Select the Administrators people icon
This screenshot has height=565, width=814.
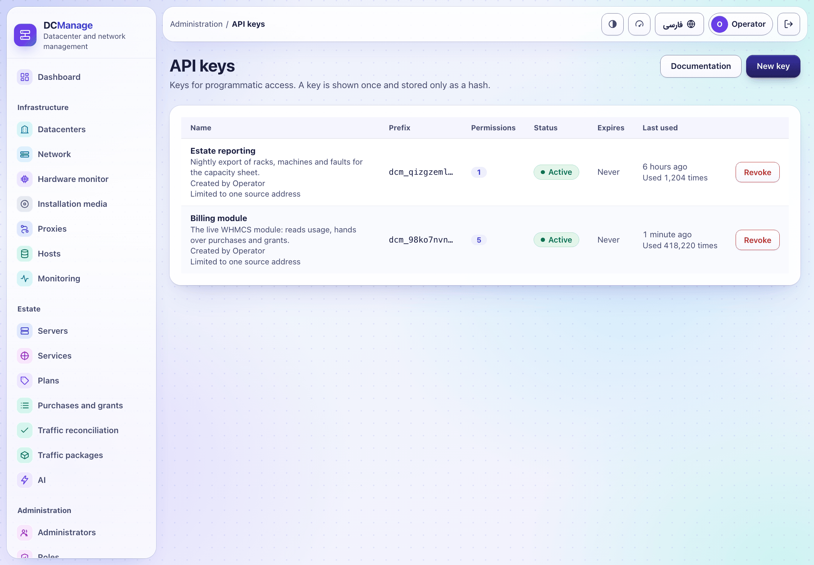(x=25, y=533)
